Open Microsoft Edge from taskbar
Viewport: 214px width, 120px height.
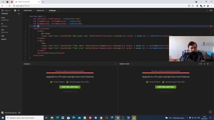pyautogui.click(x=58, y=118)
